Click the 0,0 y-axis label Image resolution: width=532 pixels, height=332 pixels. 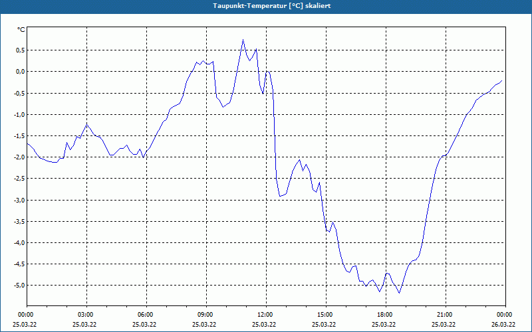pos(21,72)
